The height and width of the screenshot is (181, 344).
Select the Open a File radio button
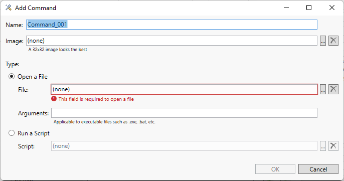tap(12, 76)
